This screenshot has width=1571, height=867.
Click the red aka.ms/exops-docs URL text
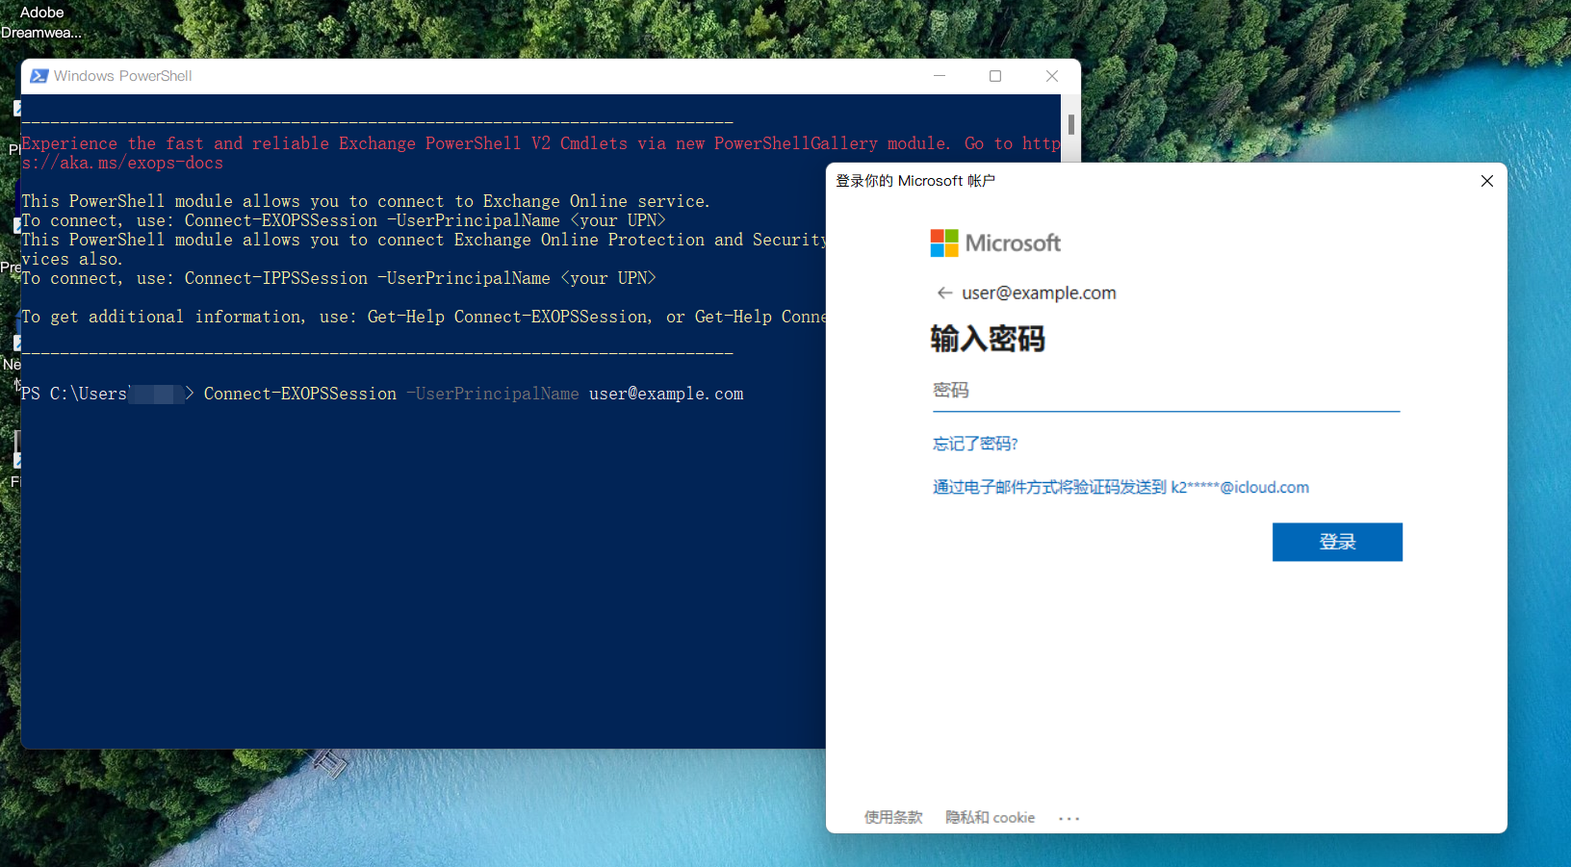click(122, 163)
